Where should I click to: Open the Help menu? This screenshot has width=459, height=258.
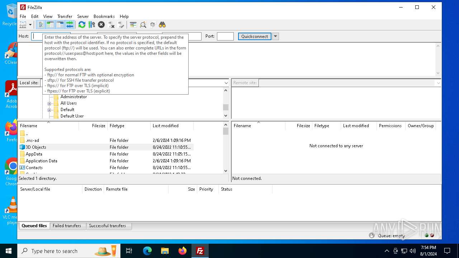(x=124, y=16)
